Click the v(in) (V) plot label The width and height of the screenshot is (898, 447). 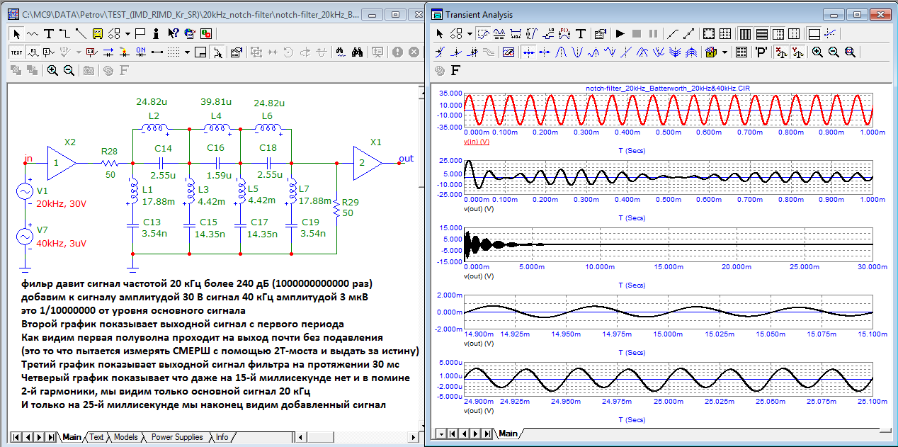(478, 142)
